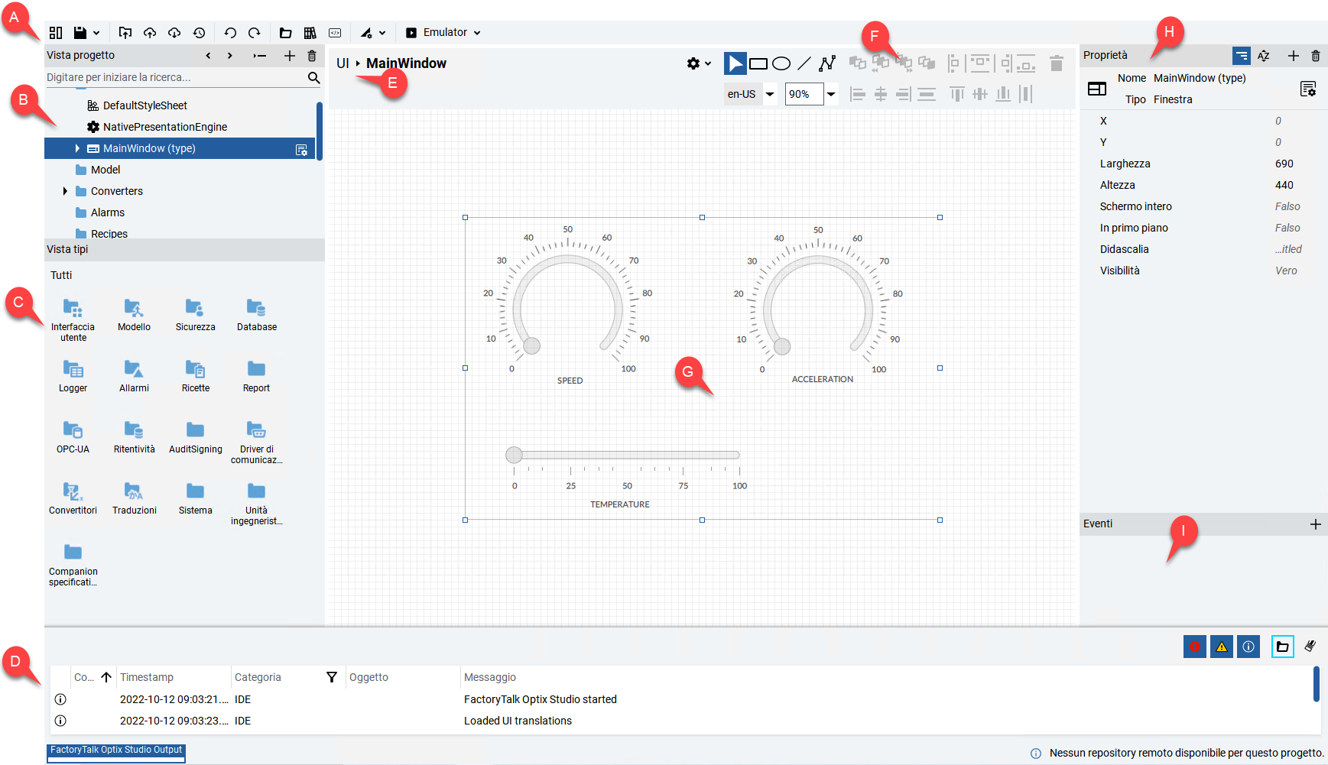
Task: Click the Allarmi type icon
Action: [x=134, y=370]
